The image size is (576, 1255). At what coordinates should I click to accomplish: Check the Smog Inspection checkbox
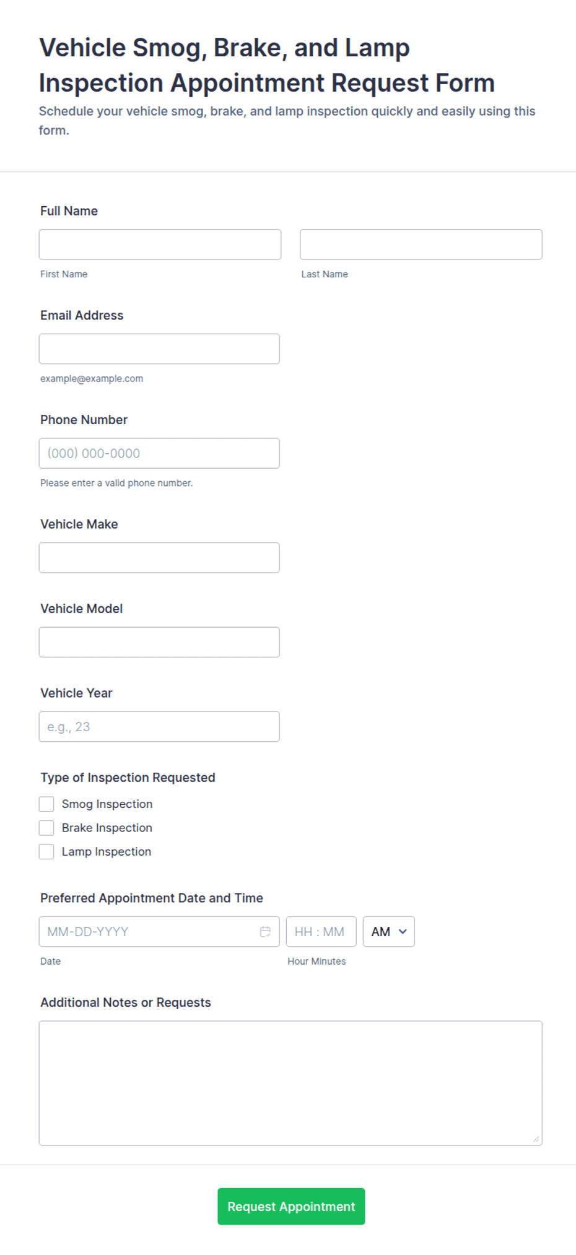tap(46, 804)
